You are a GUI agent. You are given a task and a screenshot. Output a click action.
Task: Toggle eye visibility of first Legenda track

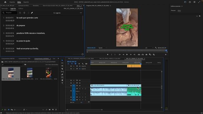coord(80,66)
